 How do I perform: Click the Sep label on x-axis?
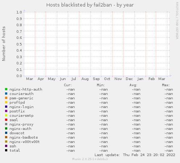96,79
